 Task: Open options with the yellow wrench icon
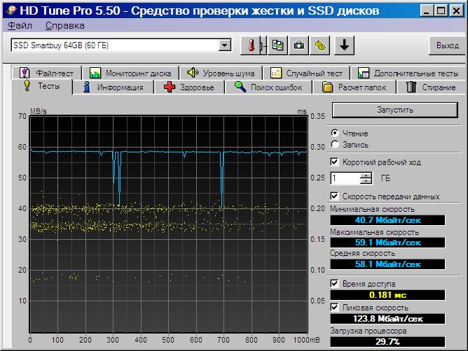(x=319, y=45)
